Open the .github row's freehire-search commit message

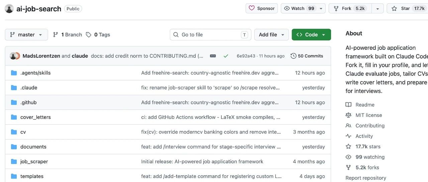tap(210, 102)
